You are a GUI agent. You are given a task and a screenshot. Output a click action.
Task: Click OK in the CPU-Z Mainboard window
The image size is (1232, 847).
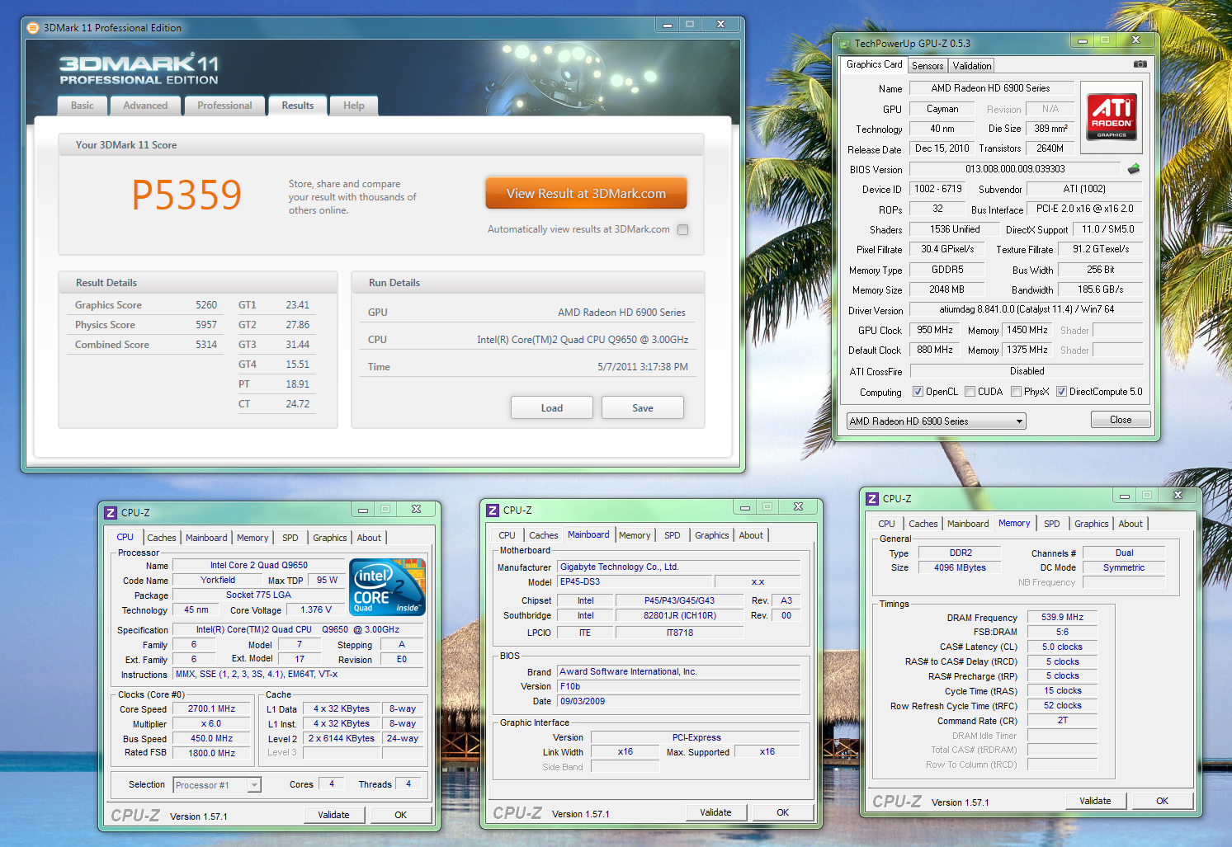click(783, 812)
